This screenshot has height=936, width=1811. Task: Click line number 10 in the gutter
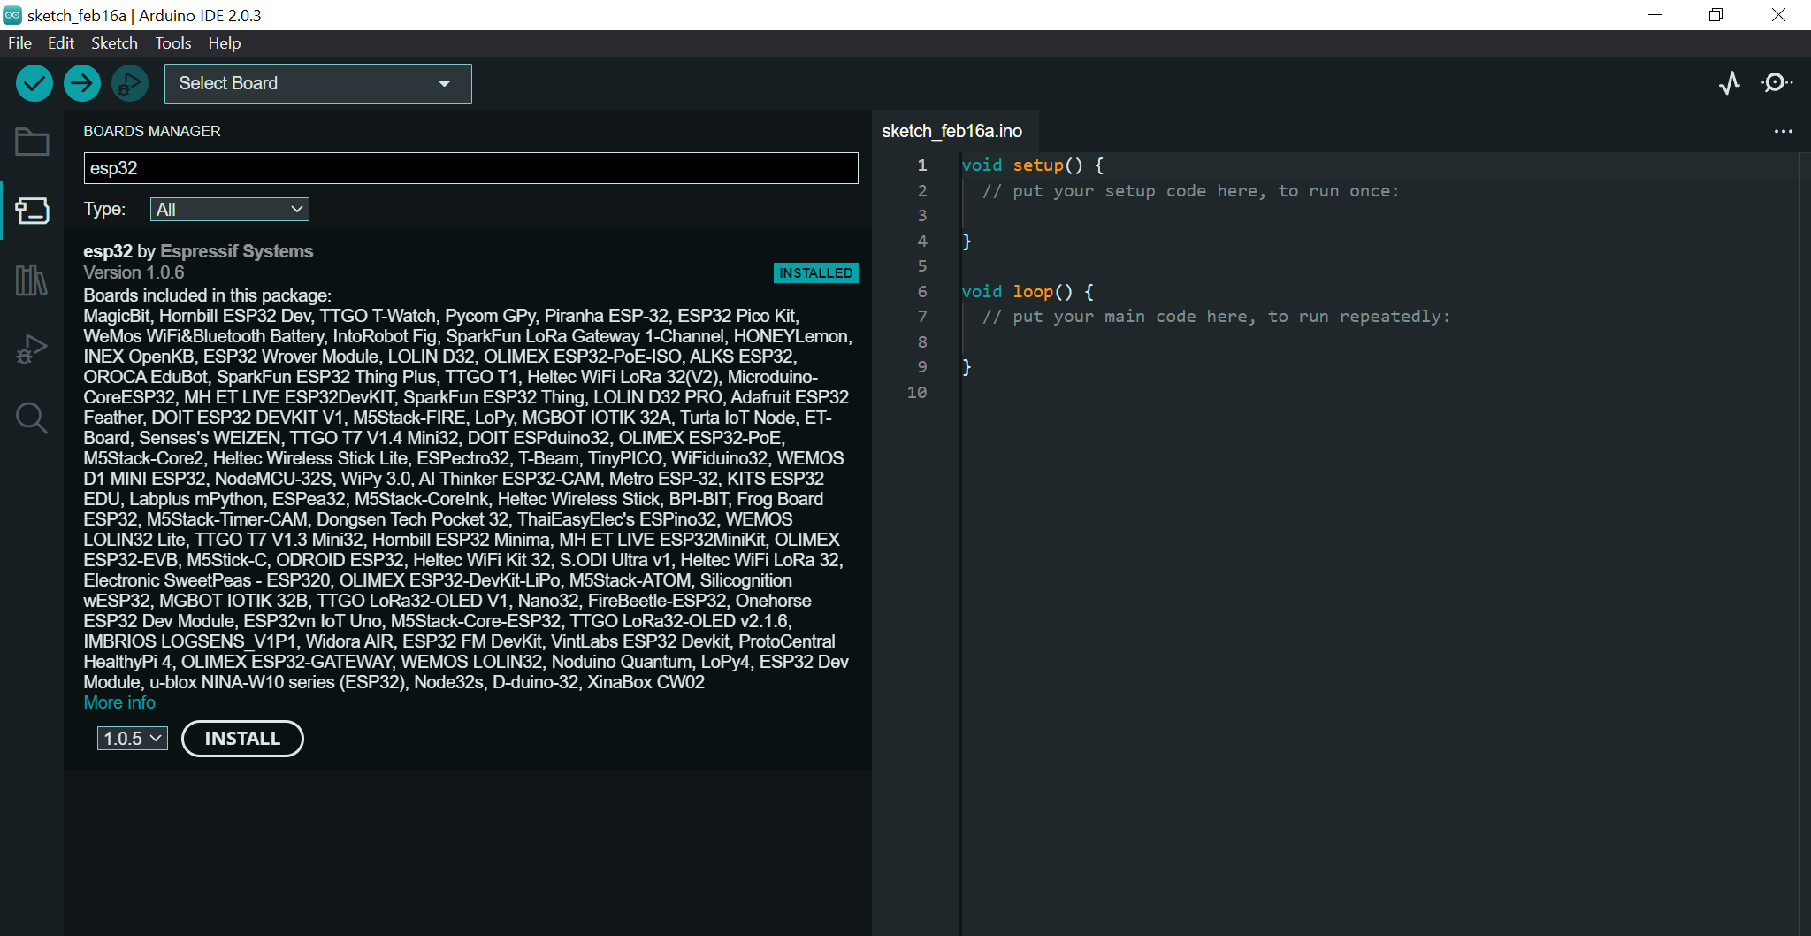(x=917, y=392)
